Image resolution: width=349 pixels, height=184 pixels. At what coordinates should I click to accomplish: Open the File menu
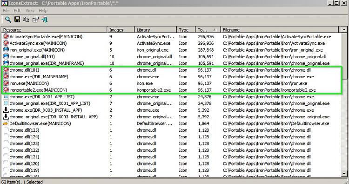[6, 10]
